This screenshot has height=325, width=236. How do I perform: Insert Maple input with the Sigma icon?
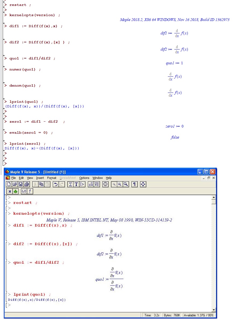coord(70,184)
